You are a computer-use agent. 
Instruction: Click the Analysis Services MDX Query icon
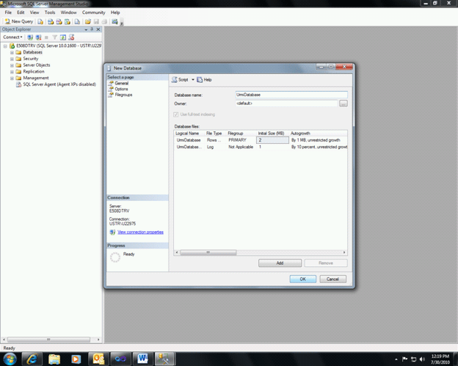point(51,21)
